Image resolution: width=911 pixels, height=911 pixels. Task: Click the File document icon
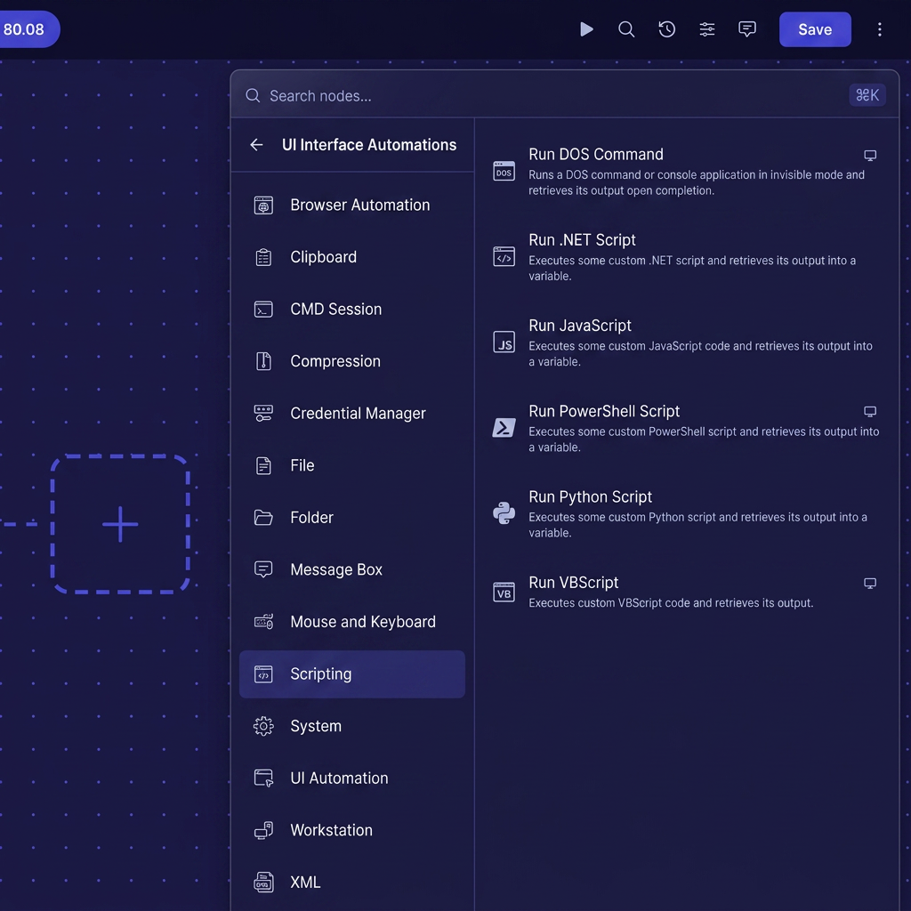263,465
